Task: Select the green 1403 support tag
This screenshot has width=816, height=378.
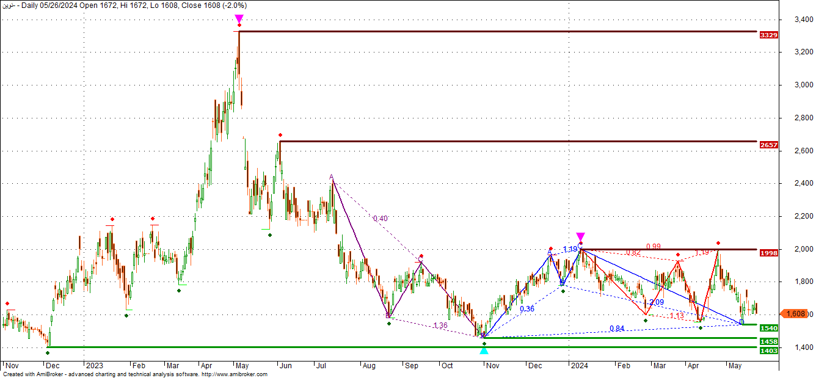Action: point(768,351)
